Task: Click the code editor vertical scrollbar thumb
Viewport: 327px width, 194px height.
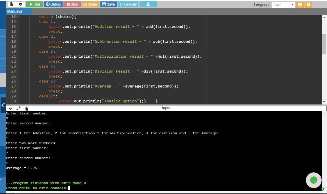Action: [x=324, y=44]
